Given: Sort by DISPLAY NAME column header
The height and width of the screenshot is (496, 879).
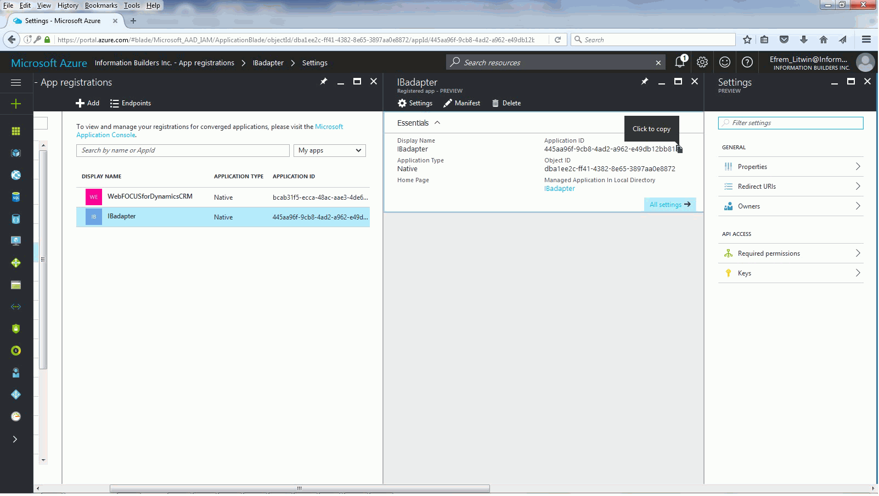Looking at the screenshot, I should 102,177.
